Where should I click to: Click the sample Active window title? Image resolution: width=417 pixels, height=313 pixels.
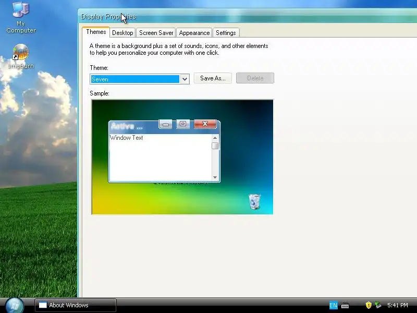[x=127, y=126]
